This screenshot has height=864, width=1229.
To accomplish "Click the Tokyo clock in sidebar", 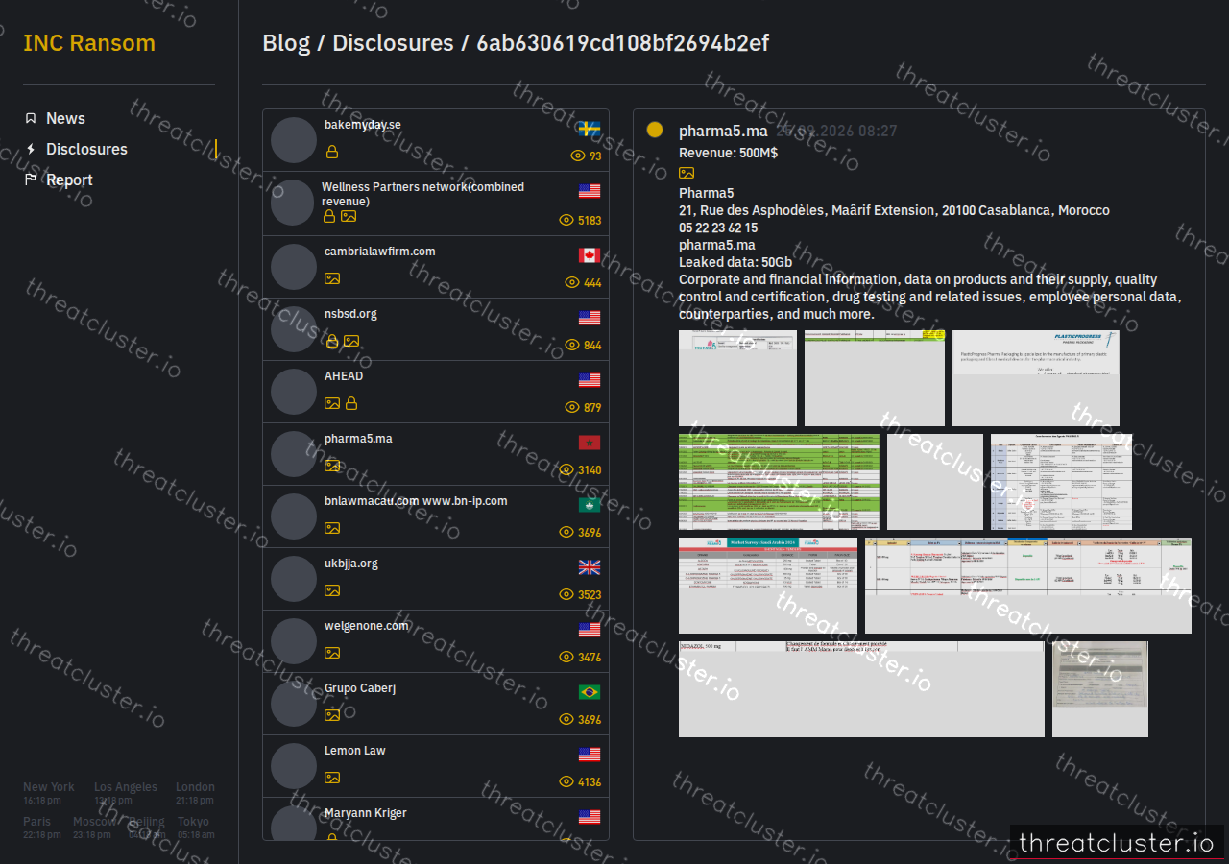I will tap(196, 828).
